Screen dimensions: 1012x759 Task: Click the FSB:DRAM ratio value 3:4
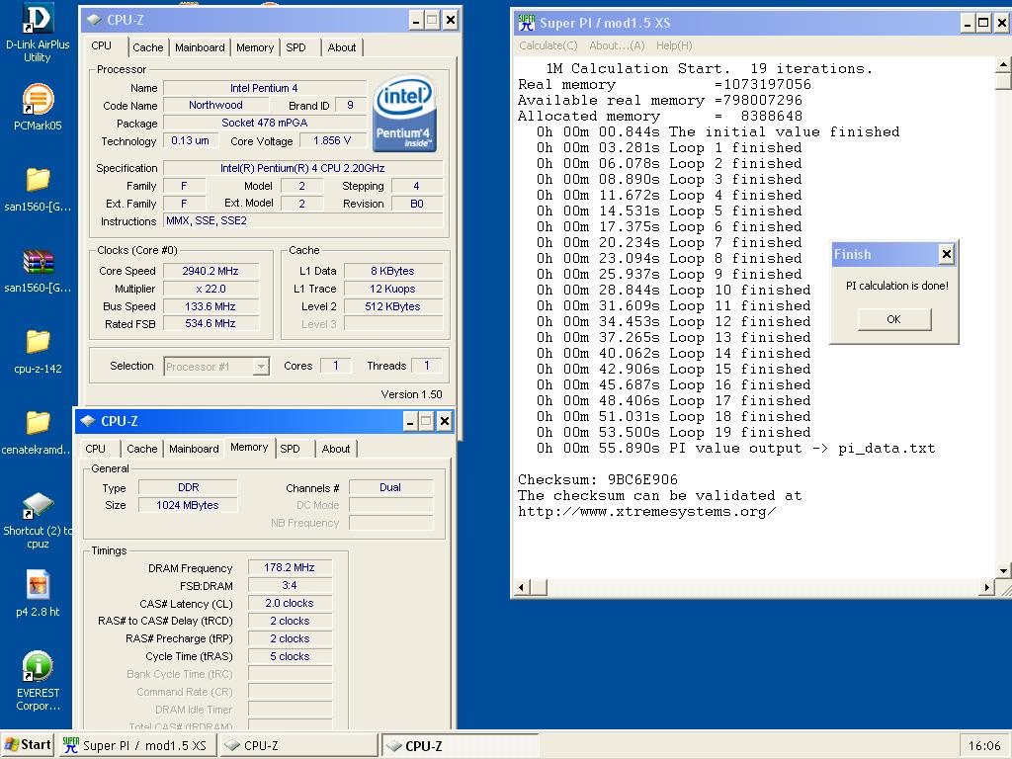(x=290, y=585)
